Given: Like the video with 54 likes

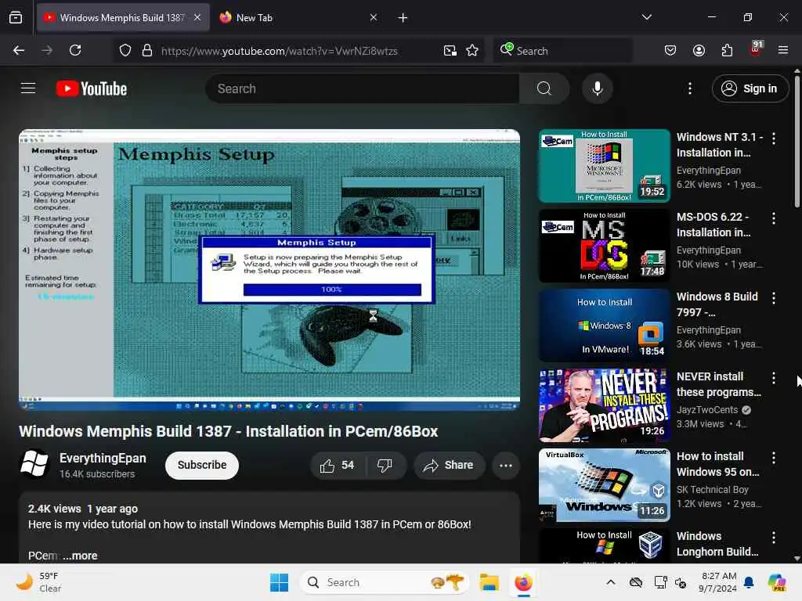Looking at the screenshot, I should [x=338, y=465].
